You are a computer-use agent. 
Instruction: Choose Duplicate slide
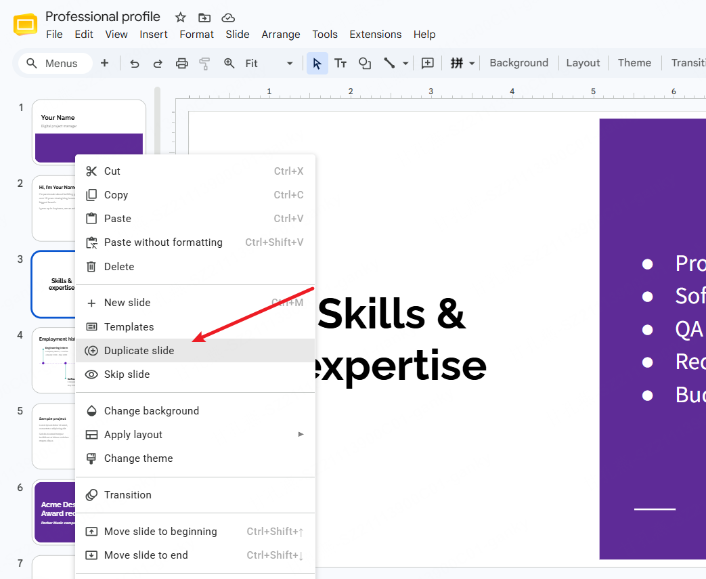point(196,351)
